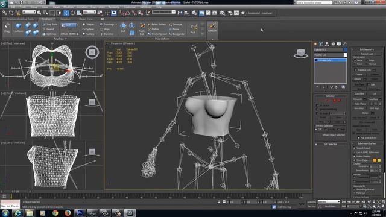Screen dimensions: 386x217
Task: Toggle the Preserve UVs checkbox
Action: coord(355,70)
